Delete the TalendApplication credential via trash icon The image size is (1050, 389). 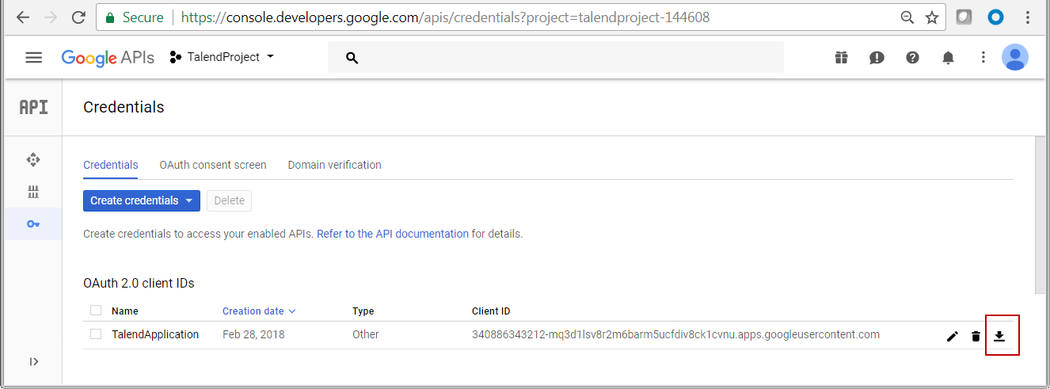[976, 336]
